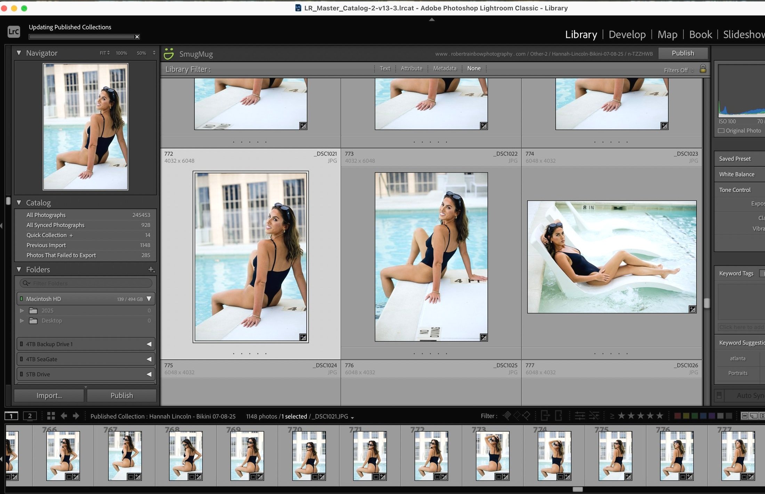Filter by green color label
The image size is (765, 494).
point(695,416)
